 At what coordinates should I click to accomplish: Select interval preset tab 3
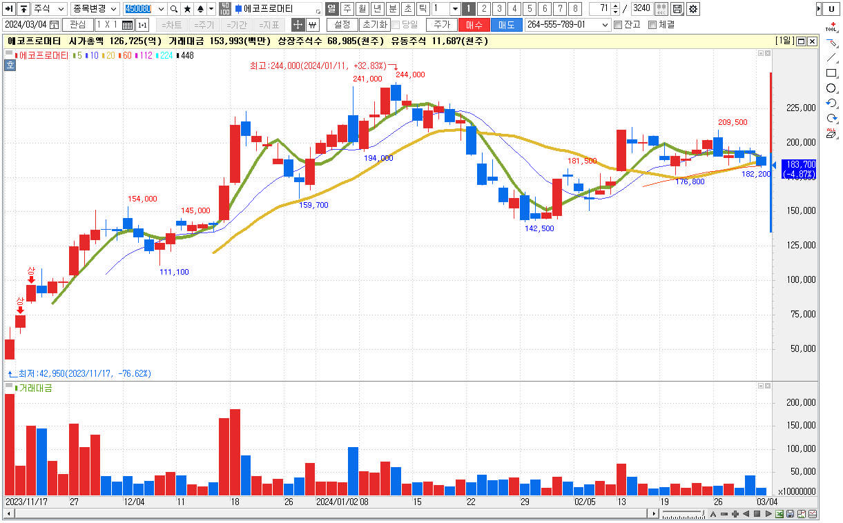point(499,9)
